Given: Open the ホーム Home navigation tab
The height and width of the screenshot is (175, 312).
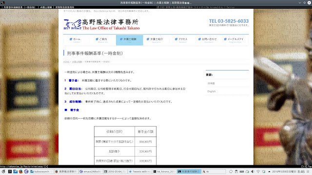Looking at the screenshot, I should (x=76, y=40).
